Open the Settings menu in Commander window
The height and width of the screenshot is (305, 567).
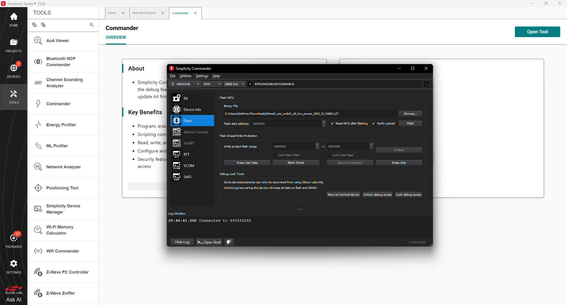(202, 76)
